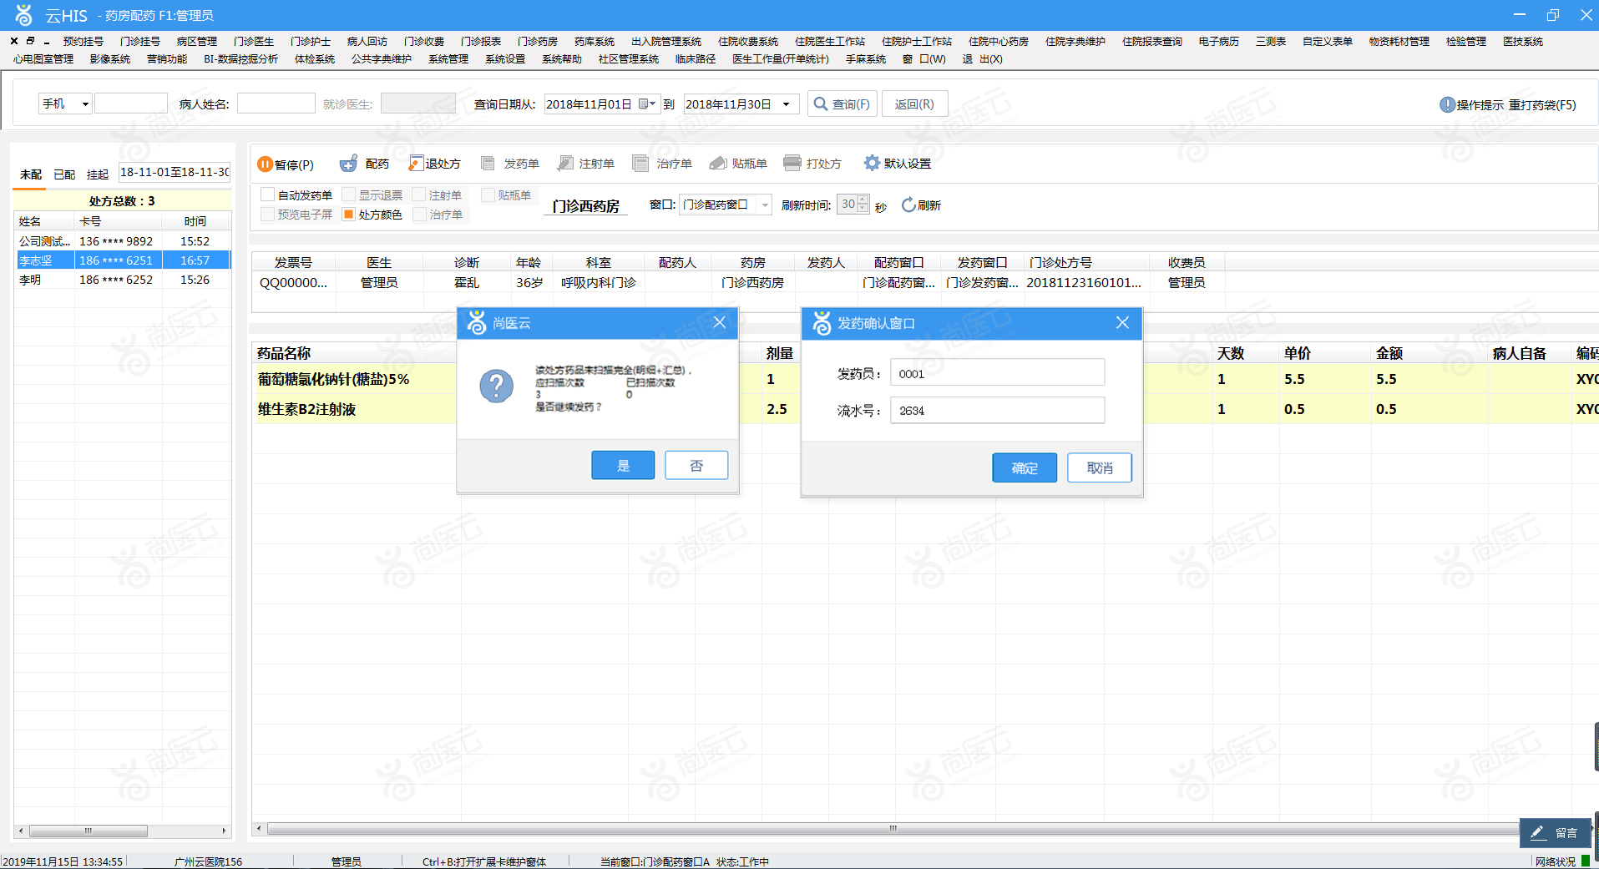Click 取消 in 发药确认窗口
Image resolution: width=1599 pixels, height=869 pixels.
coord(1100,468)
